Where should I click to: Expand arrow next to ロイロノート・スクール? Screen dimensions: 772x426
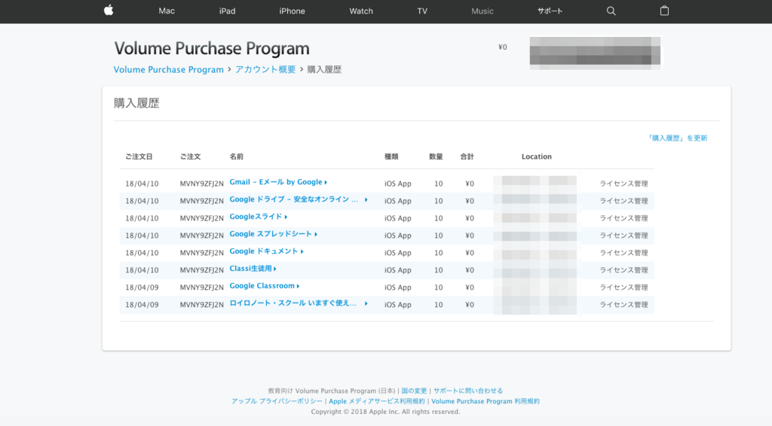pyautogui.click(x=366, y=303)
